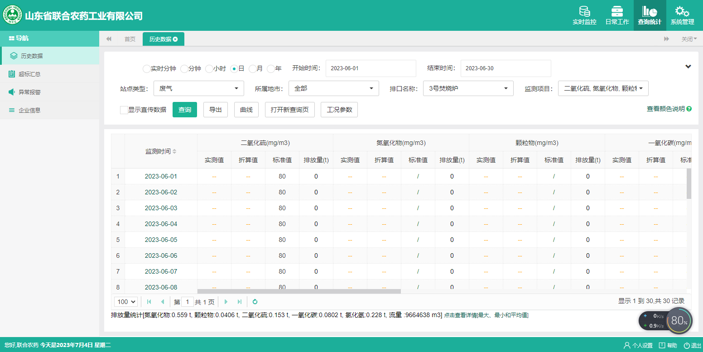Open 所属地市 dropdown showing 全部
The height and width of the screenshot is (352, 703).
click(x=334, y=88)
